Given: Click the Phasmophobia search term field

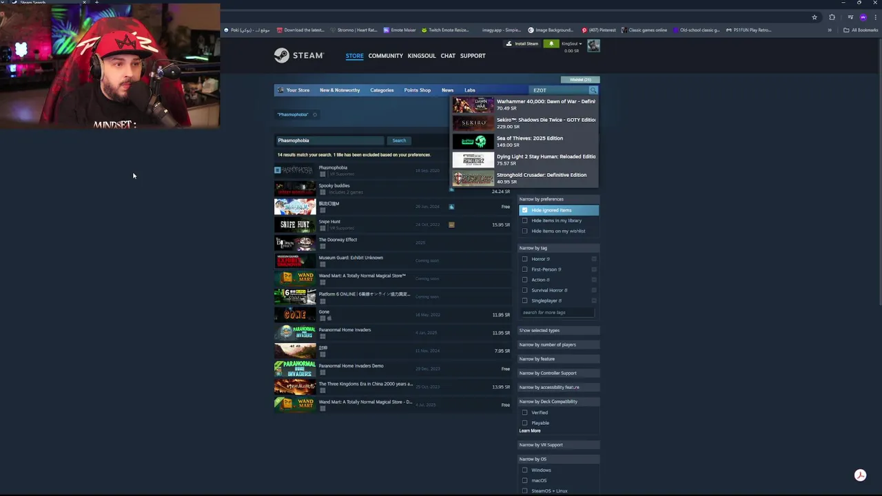Looking at the screenshot, I should (x=329, y=141).
